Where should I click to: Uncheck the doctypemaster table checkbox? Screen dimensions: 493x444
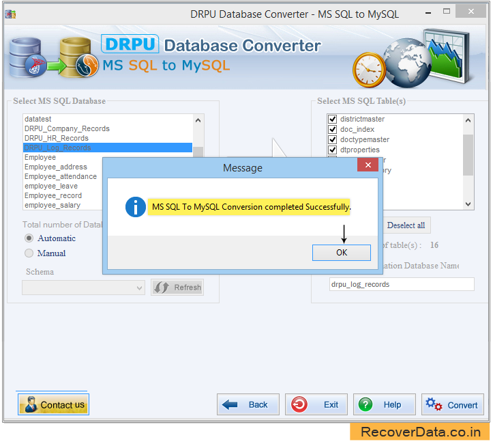(332, 139)
